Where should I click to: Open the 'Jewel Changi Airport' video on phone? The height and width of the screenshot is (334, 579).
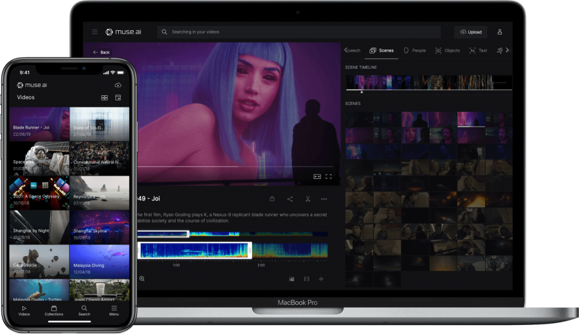[x=99, y=290]
